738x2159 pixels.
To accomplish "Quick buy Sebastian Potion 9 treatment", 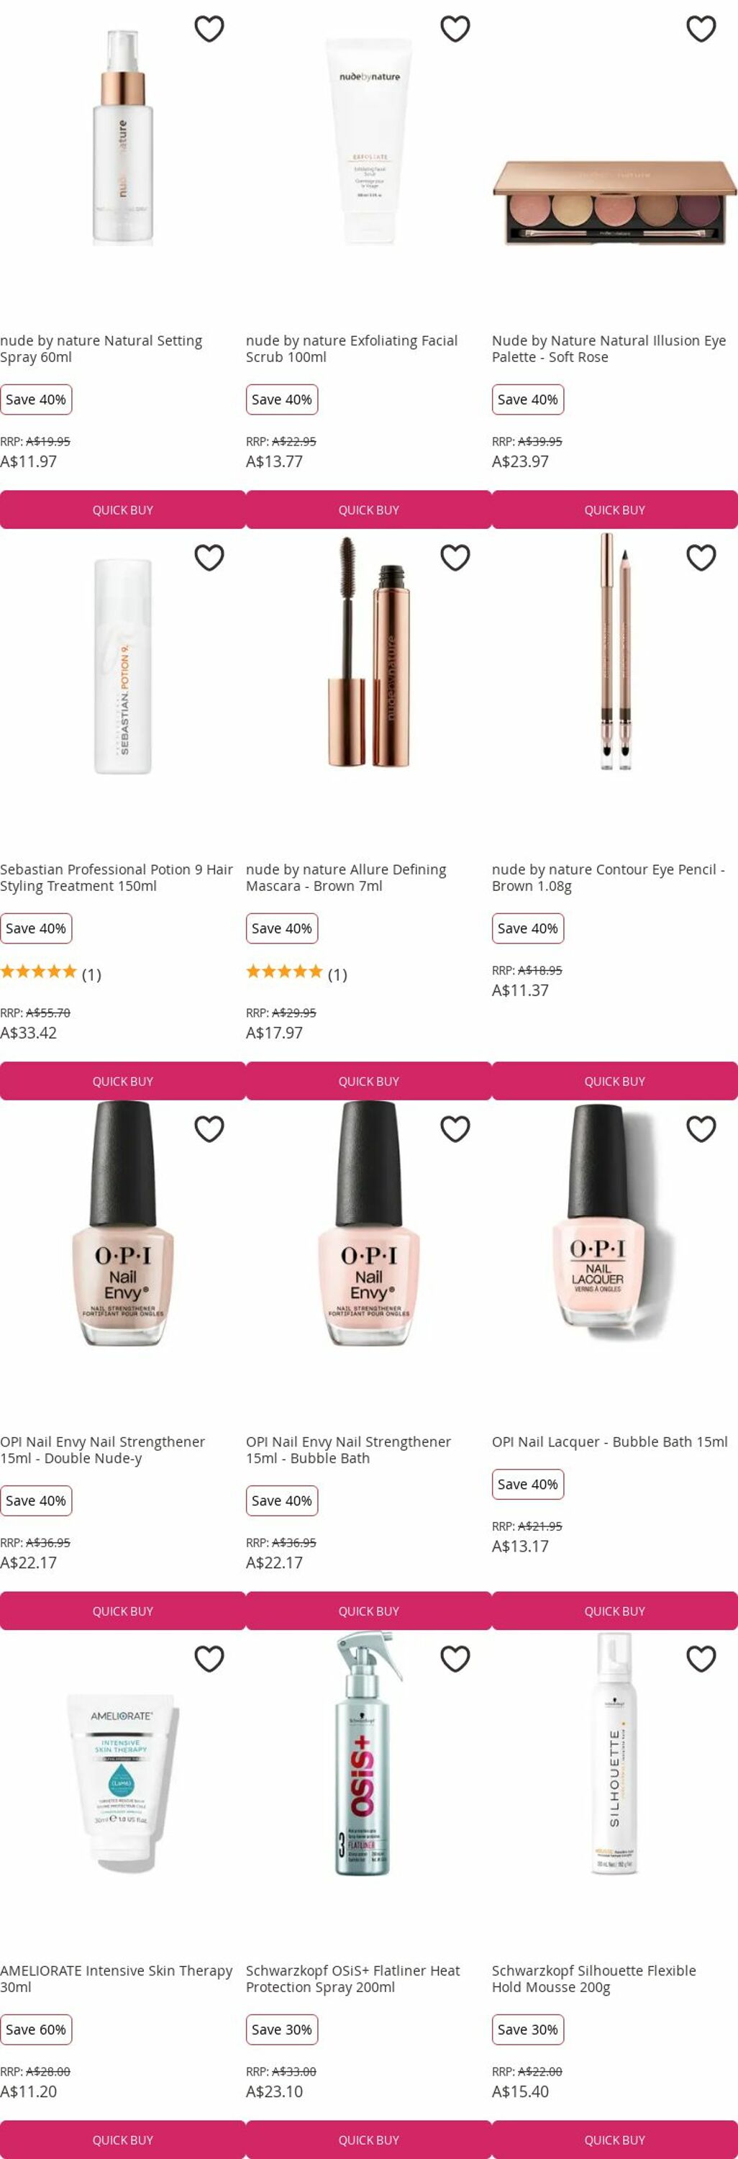I will [x=122, y=1081].
